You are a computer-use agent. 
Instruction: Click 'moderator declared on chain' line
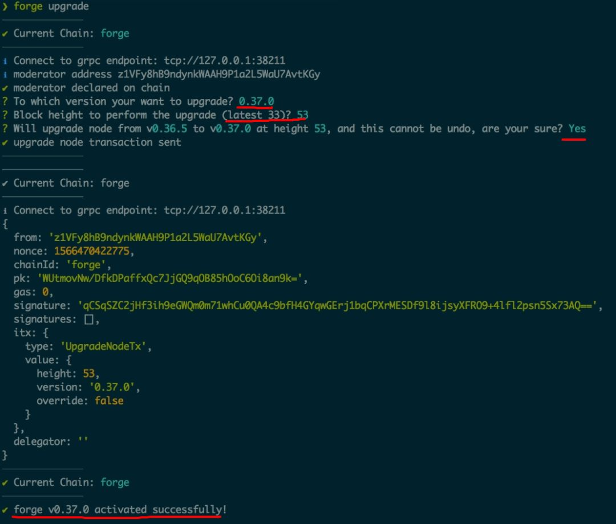pos(91,88)
